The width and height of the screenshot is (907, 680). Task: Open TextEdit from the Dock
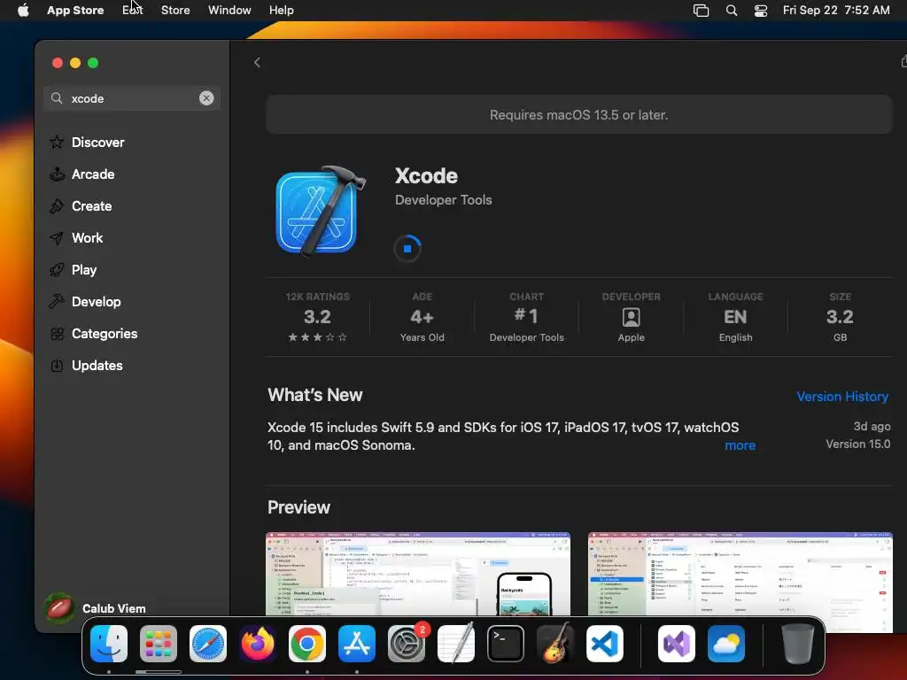tap(456, 644)
